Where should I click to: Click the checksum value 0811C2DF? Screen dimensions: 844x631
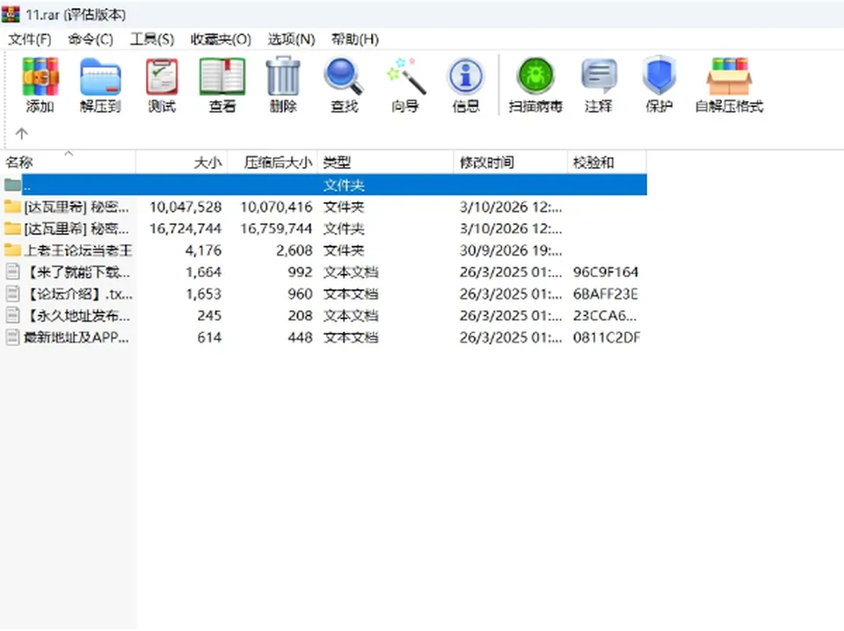coord(607,337)
